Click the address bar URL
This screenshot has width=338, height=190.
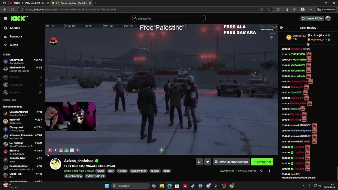click(71, 9)
